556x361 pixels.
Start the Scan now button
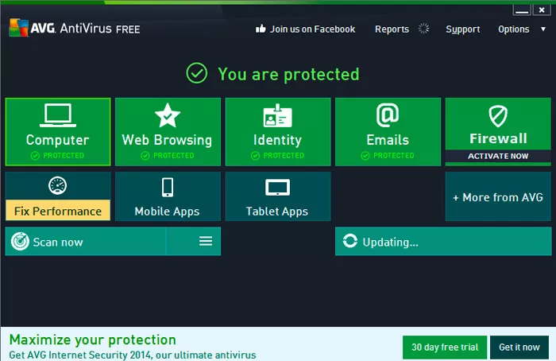86,242
